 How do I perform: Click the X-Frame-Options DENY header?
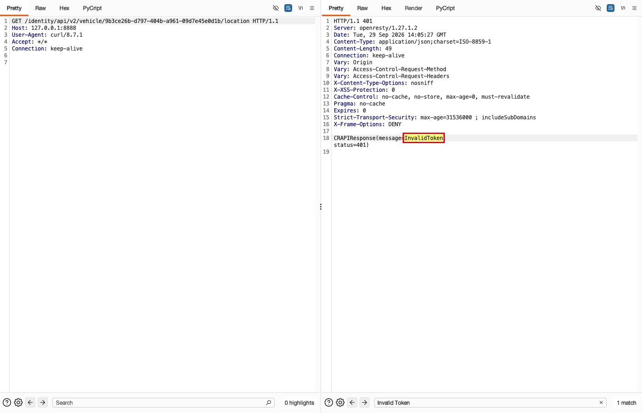coord(367,124)
